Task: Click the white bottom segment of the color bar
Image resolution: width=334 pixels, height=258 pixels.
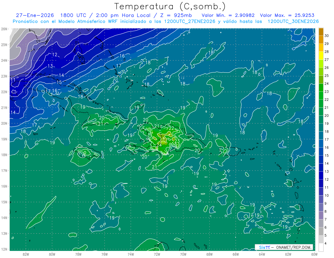Action: (x=321, y=247)
